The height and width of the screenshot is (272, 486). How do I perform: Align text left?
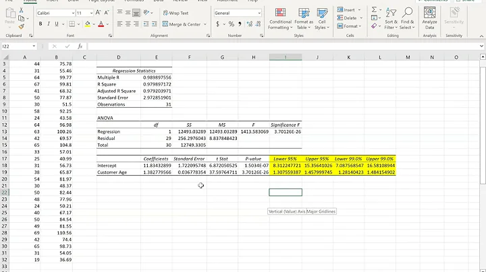coord(119,24)
